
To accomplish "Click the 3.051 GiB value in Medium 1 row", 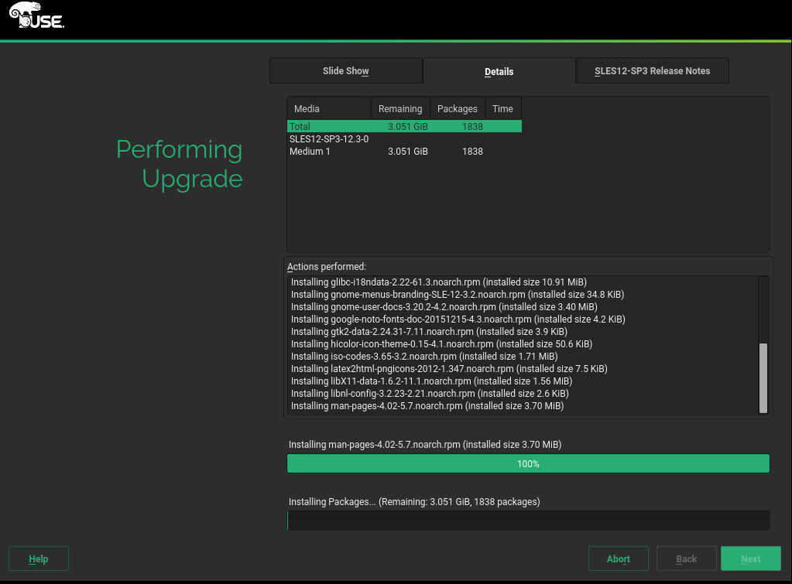I will click(408, 152).
